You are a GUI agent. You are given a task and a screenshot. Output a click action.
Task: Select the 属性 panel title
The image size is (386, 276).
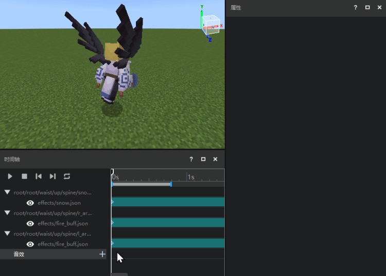coord(236,8)
